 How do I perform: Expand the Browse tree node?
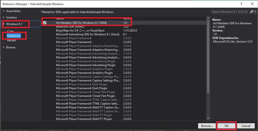(x=4, y=47)
